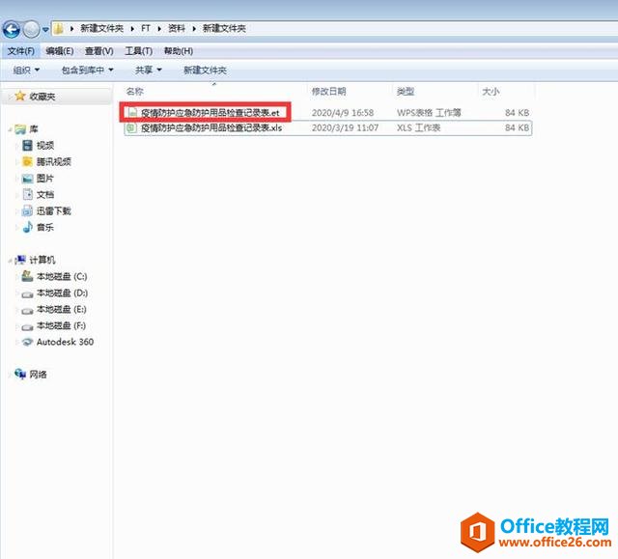This screenshot has width=618, height=559.
Task: Open the 编辑(E) menu
Action: (x=60, y=51)
